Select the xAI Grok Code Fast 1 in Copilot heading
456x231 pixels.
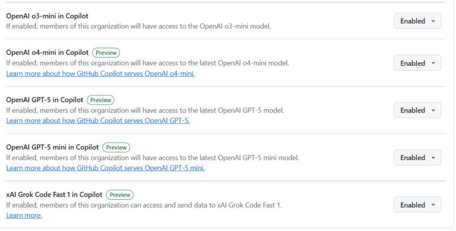(54, 195)
